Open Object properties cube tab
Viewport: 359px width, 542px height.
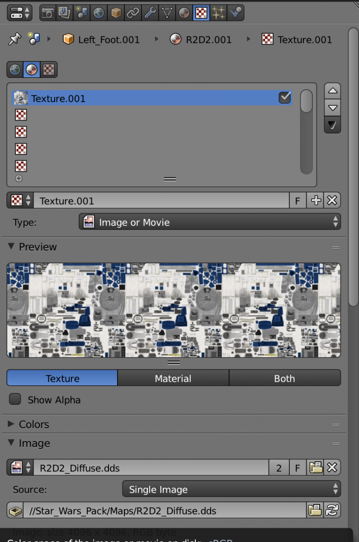[116, 13]
